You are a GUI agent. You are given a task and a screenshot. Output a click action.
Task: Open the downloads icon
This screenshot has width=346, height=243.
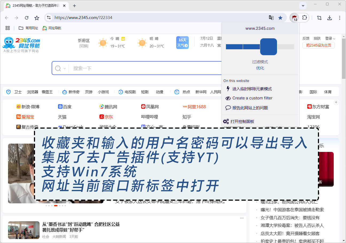click(330, 18)
